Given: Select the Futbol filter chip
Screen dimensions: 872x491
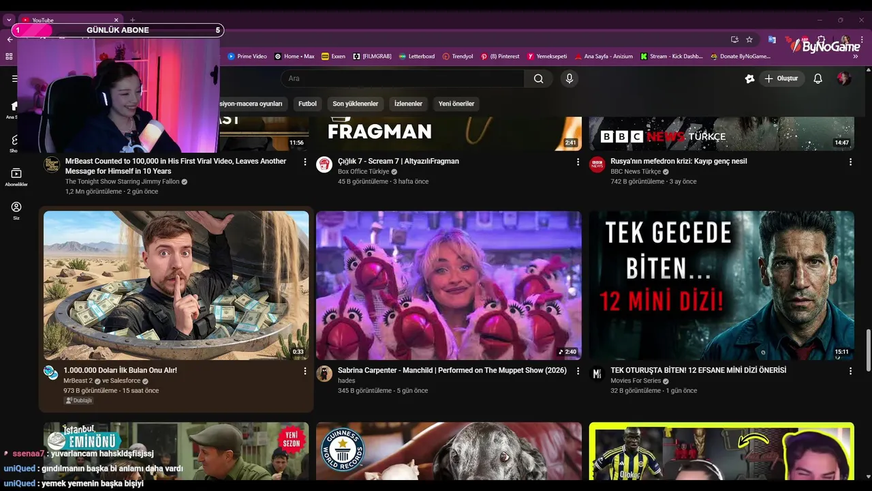Looking at the screenshot, I should pos(307,104).
